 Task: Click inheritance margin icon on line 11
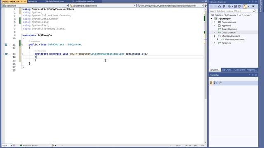[x=6, y=44]
